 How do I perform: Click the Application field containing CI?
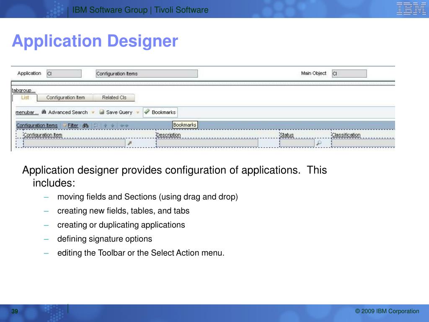(64, 73)
